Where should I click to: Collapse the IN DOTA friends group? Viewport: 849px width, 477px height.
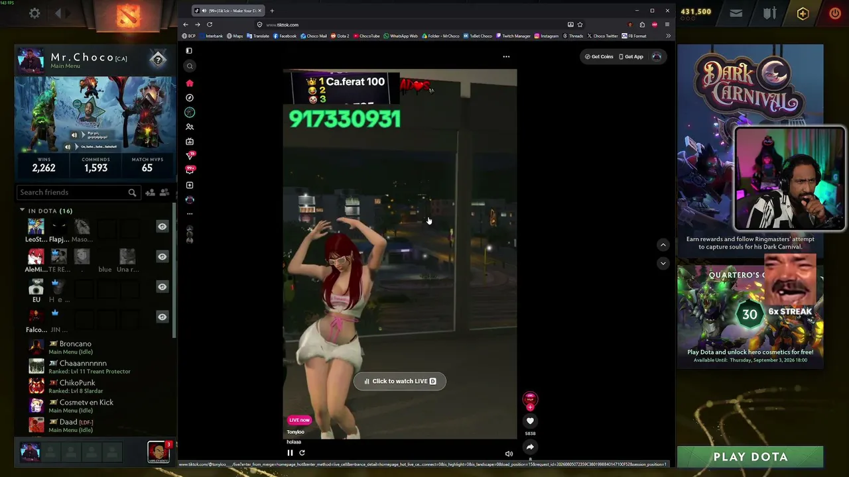point(22,211)
